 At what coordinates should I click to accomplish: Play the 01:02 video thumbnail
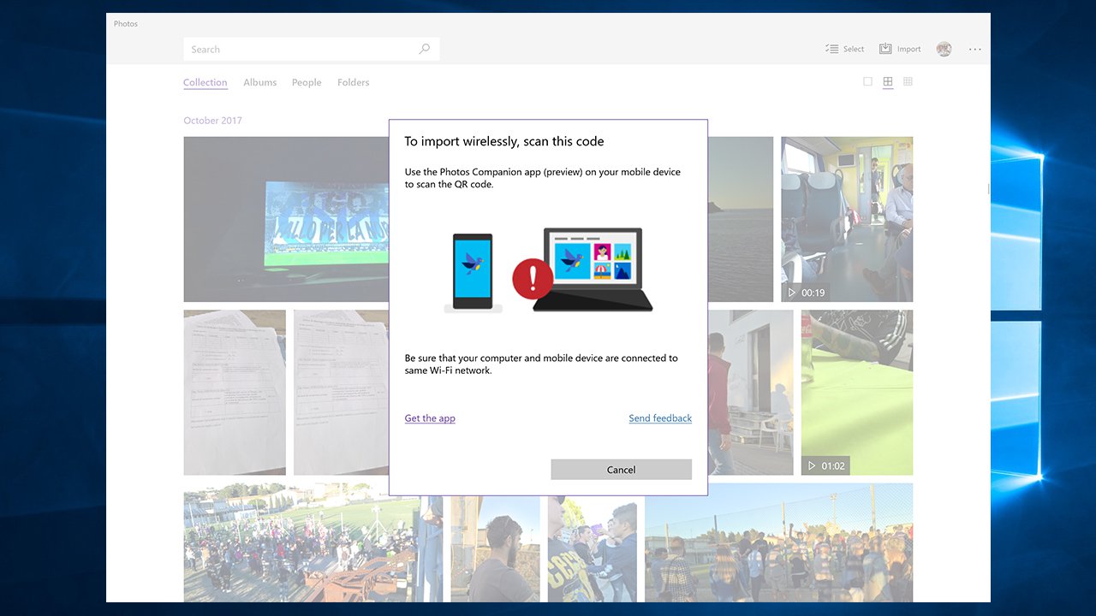[857, 393]
